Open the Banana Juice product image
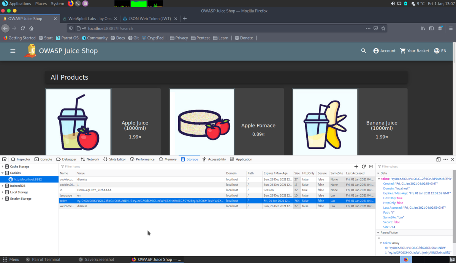Image resolution: width=456 pixels, height=263 pixels. click(325, 122)
